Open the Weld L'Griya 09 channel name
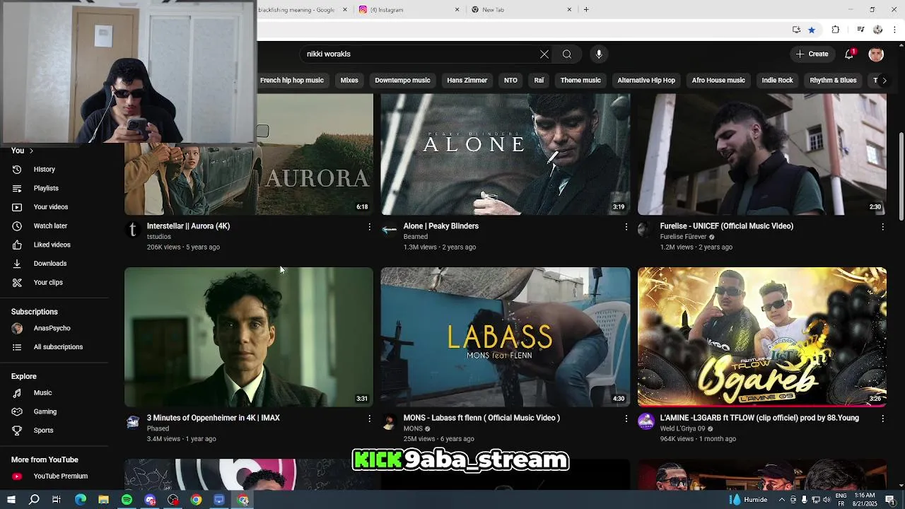Image resolution: width=905 pixels, height=509 pixels. point(682,428)
